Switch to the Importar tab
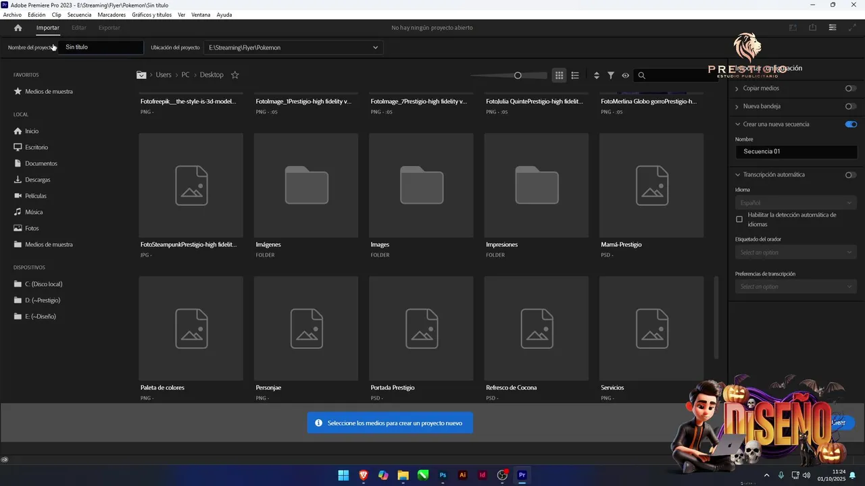 point(48,28)
